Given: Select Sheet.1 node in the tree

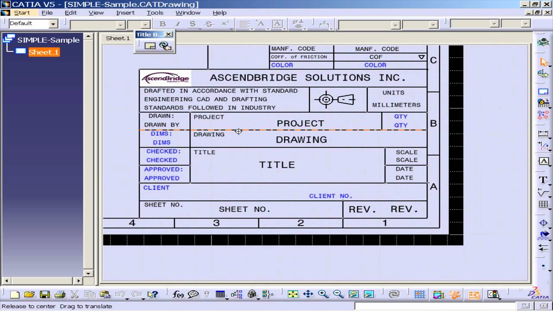Looking at the screenshot, I should (44, 52).
